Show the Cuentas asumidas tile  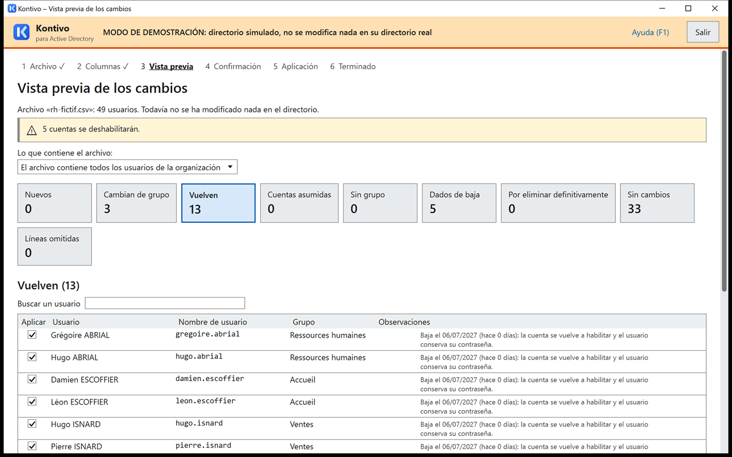[x=299, y=203]
